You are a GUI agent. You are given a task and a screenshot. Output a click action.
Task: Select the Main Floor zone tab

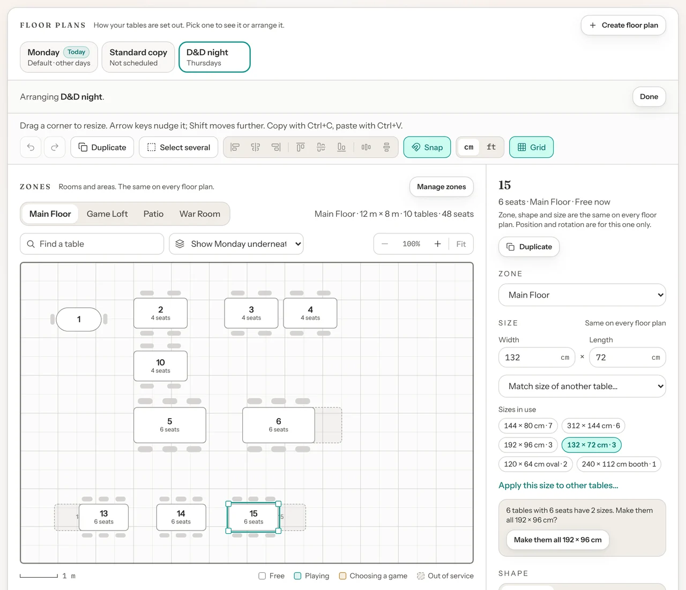(x=50, y=214)
